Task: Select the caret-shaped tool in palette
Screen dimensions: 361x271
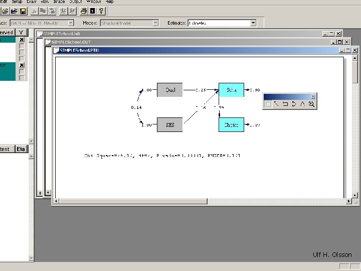Action: (x=302, y=104)
